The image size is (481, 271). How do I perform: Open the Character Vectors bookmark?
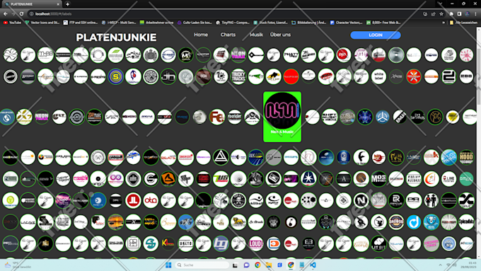click(347, 23)
